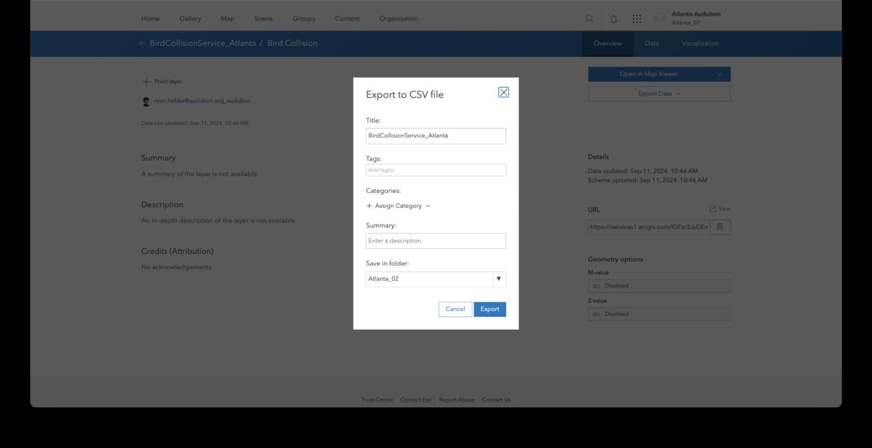The height and width of the screenshot is (448, 872).
Task: Expand the Save in folder dropdown
Action: 498,279
